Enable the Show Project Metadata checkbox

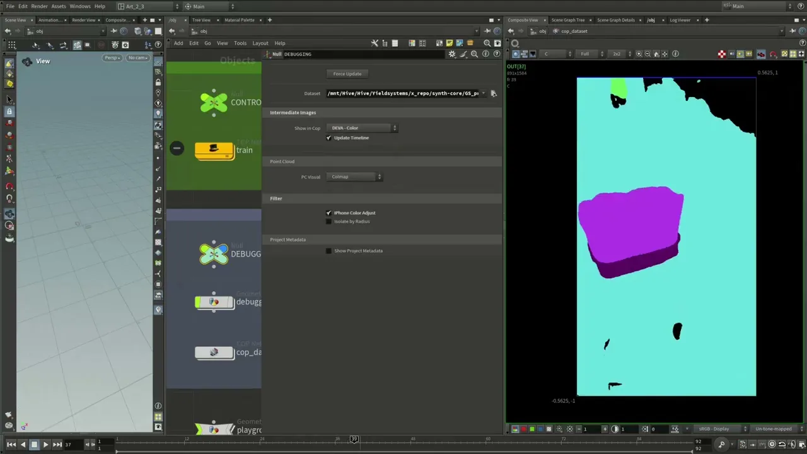pyautogui.click(x=328, y=251)
